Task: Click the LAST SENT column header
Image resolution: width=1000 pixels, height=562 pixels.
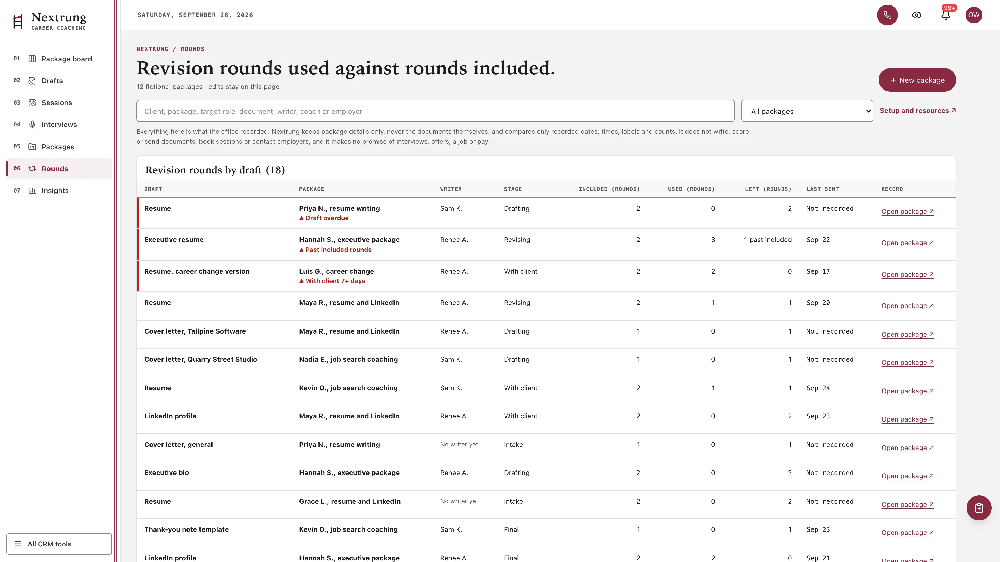Action: click(x=823, y=189)
